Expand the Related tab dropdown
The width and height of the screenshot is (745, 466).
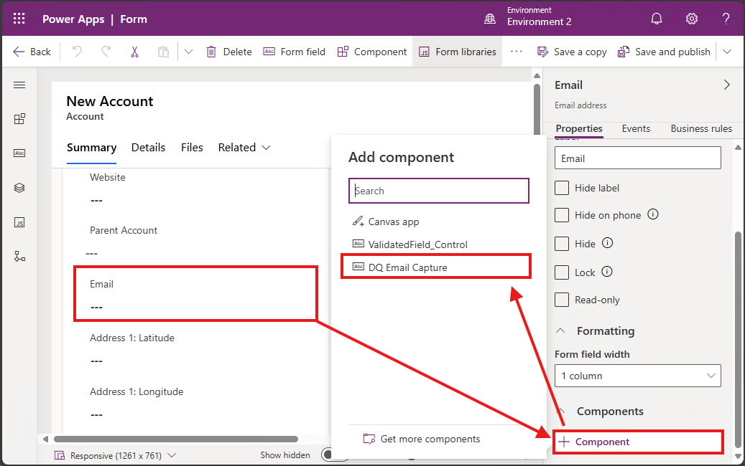(244, 148)
